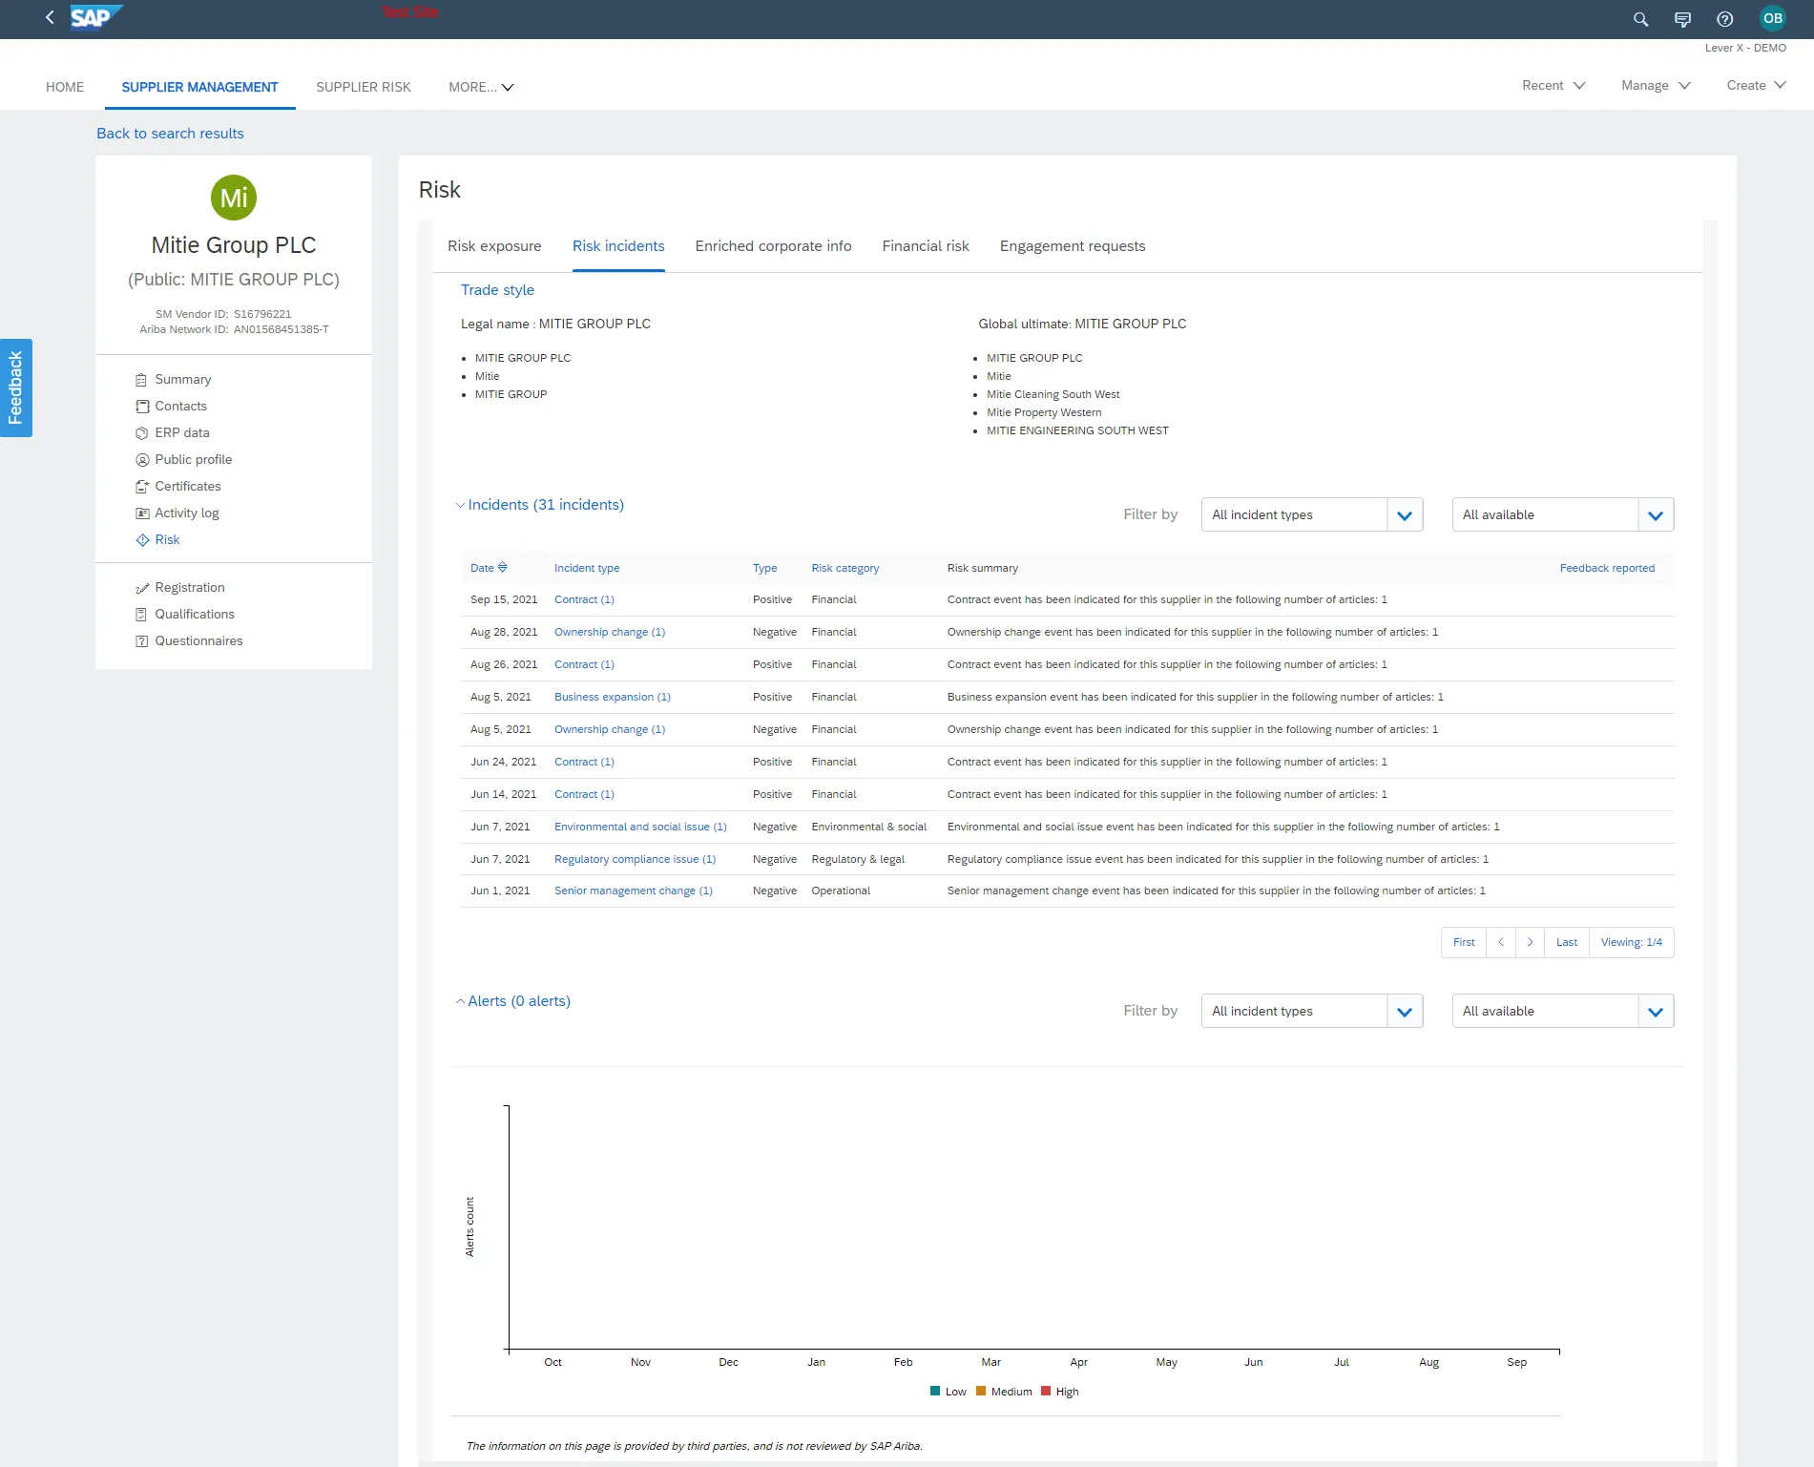This screenshot has height=1467, width=1814.
Task: Open Regulatory compliance issue (1) link
Action: click(x=635, y=860)
